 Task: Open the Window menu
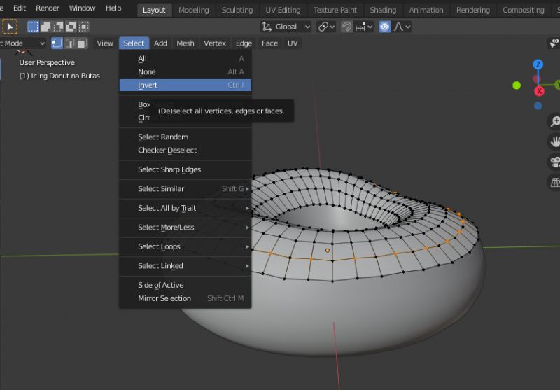coord(82,8)
